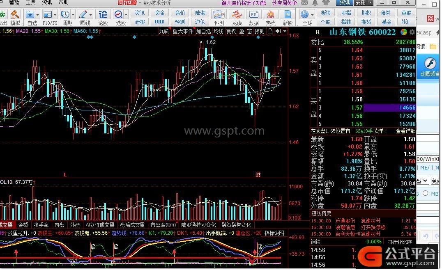Viewport: 442px width, 270px height.
Task: Open the 智能 menu
Action: point(14,2)
